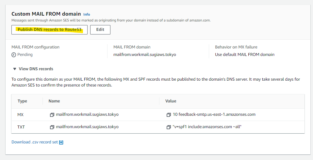The image size is (313, 160).
Task: Select the TXT type cell
Action: pyautogui.click(x=21, y=127)
